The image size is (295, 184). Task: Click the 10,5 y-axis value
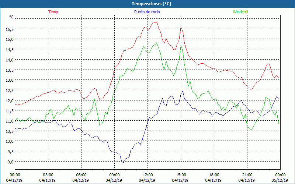tap(9, 131)
